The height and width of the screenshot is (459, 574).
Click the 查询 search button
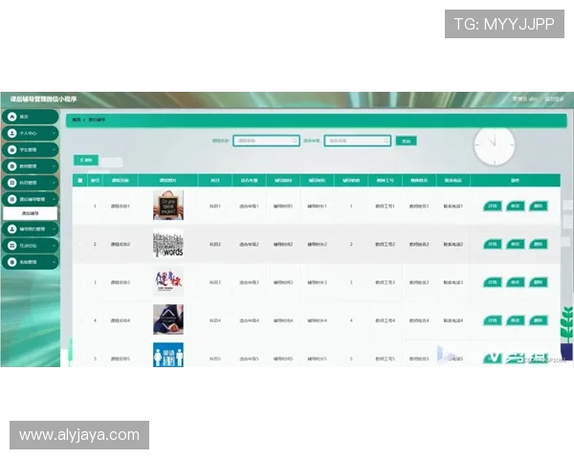click(407, 141)
